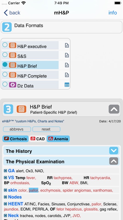Image resolution: width=123 pixels, height=220 pixels.
Task: Tap the purple Dz Data icon
Action: pyautogui.click(x=13, y=85)
